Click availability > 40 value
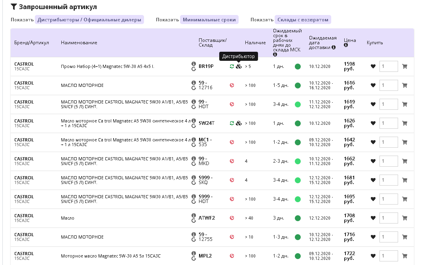The width and height of the screenshot is (425, 265). [249, 218]
